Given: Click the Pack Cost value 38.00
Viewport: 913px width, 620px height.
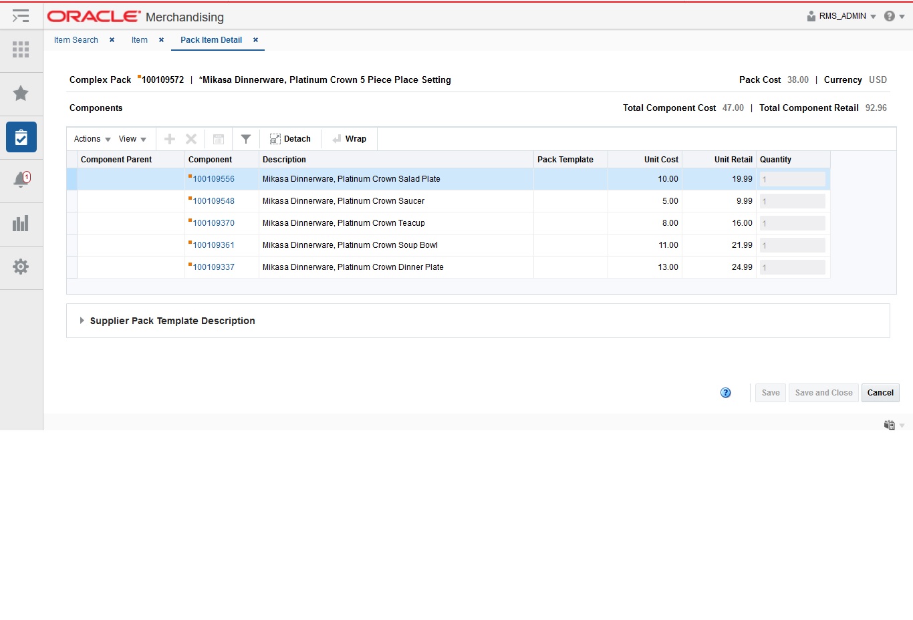Looking at the screenshot, I should pyautogui.click(x=798, y=80).
